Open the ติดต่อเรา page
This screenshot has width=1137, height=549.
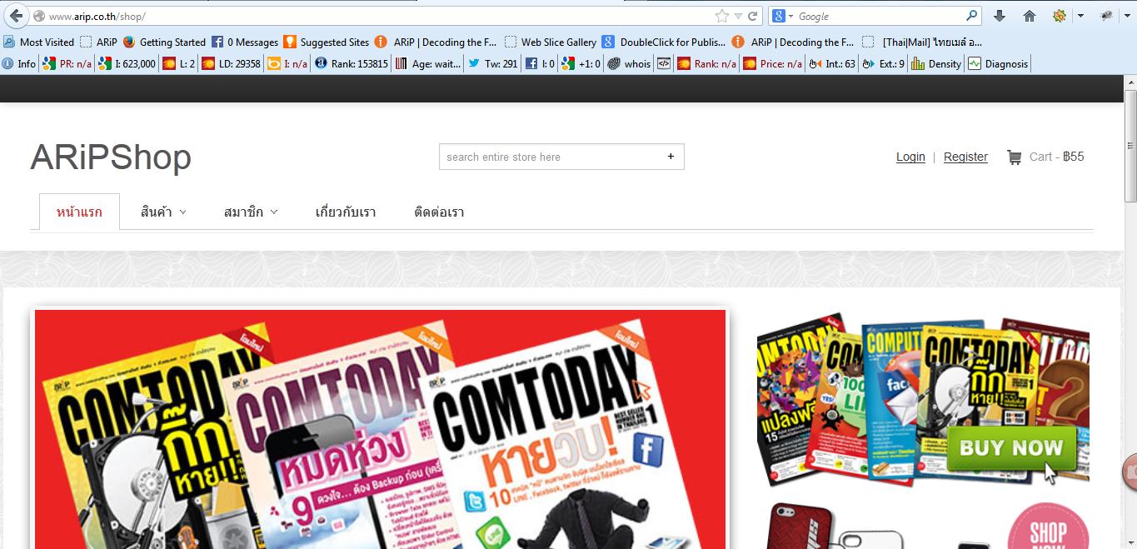[439, 212]
